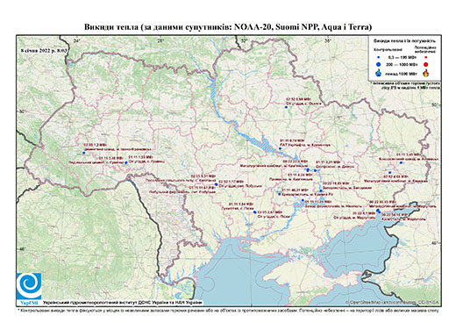Click the 'Сп. угіддя, с. Гуменці' label
The width and height of the screenshot is (456, 323).
[x=147, y=161]
